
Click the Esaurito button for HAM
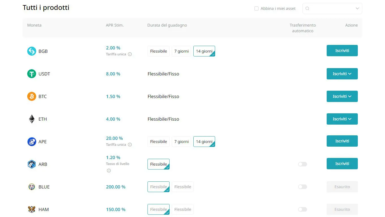click(342, 209)
